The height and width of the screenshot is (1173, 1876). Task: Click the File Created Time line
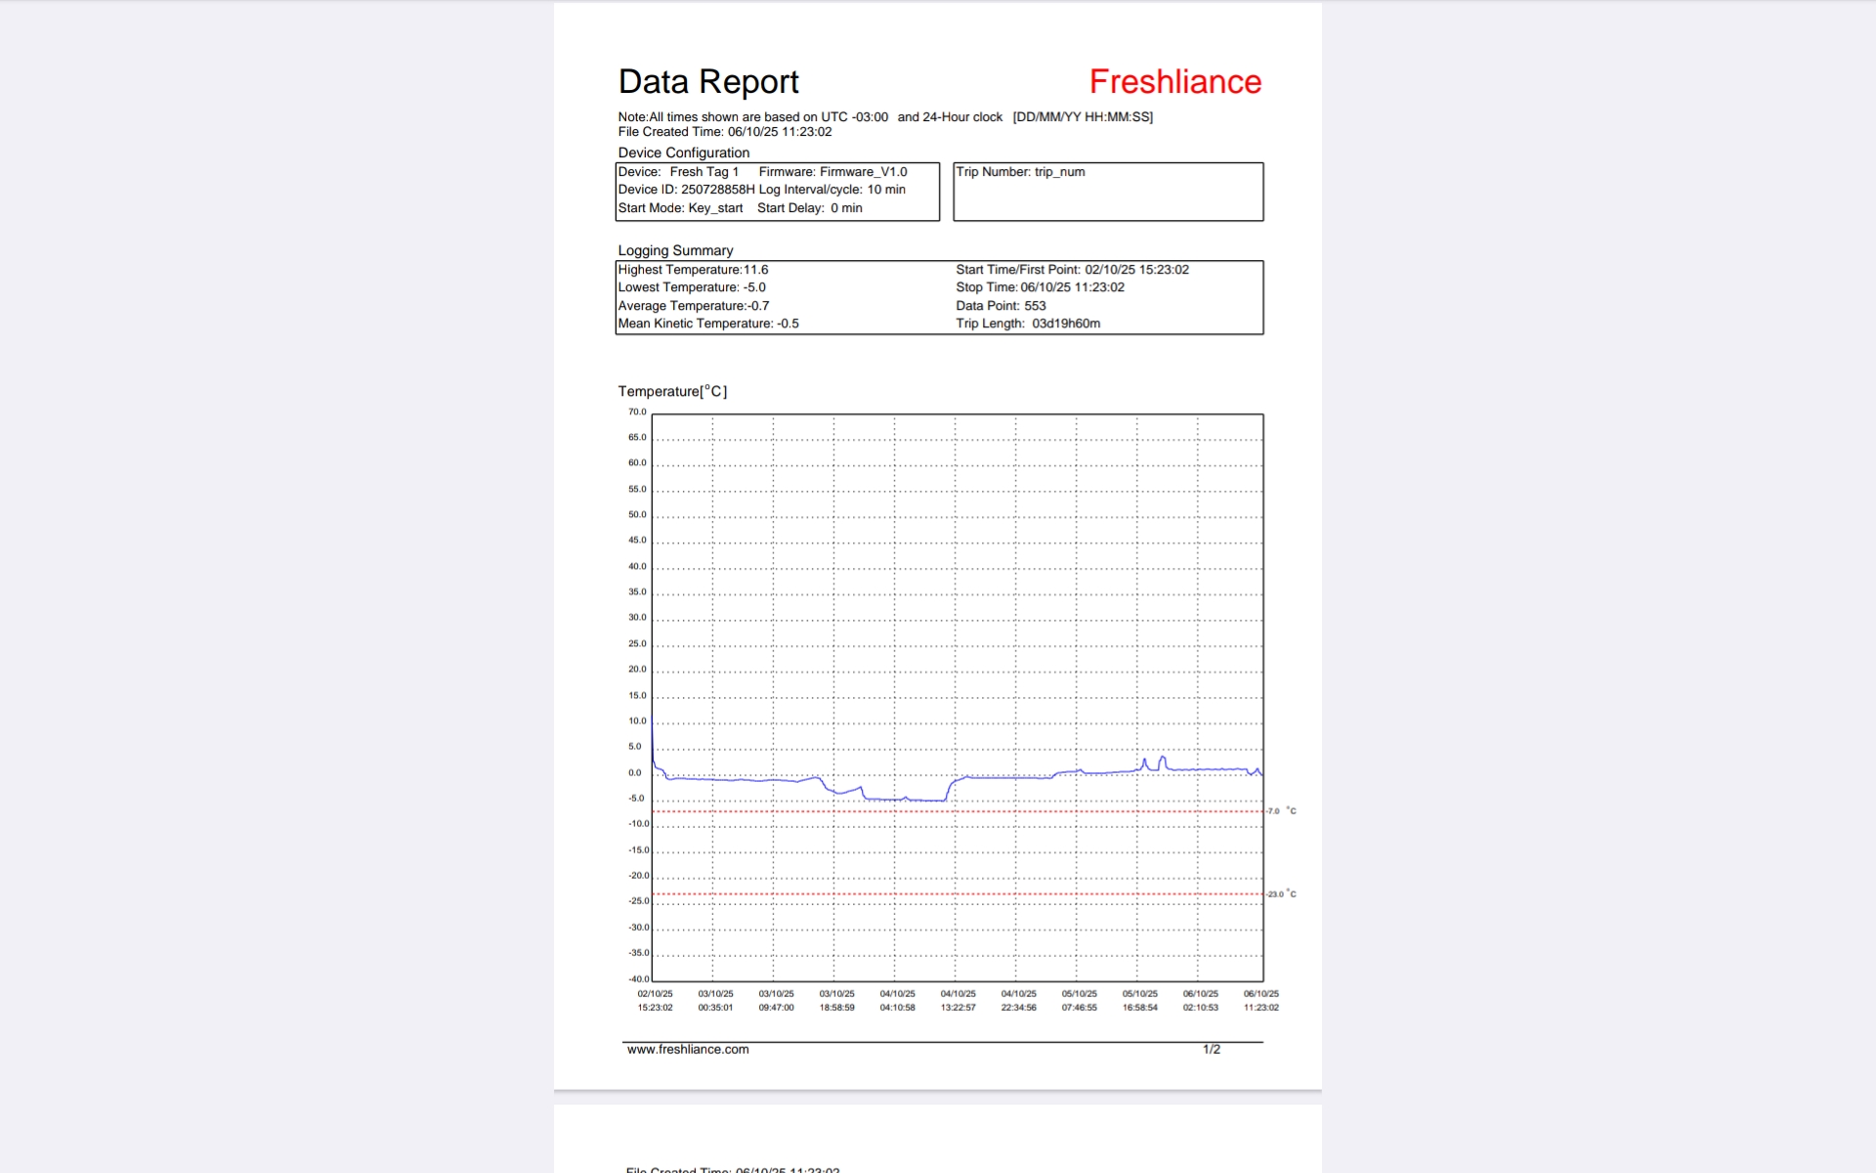click(x=724, y=132)
